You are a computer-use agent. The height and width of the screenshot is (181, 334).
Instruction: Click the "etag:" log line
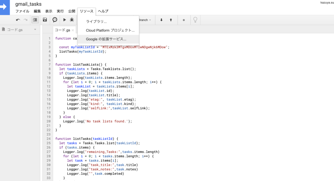pos(101,99)
